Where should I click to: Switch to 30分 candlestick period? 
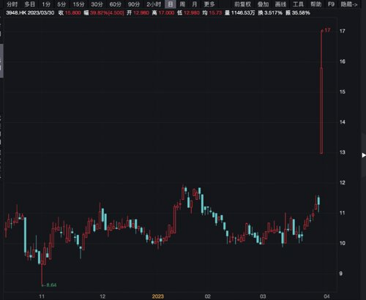97,4
